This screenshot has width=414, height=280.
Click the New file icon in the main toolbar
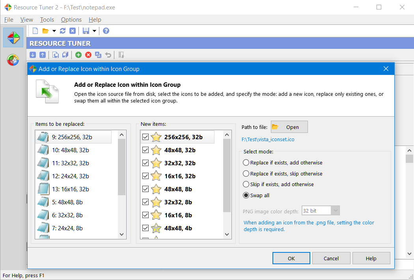[x=35, y=31]
